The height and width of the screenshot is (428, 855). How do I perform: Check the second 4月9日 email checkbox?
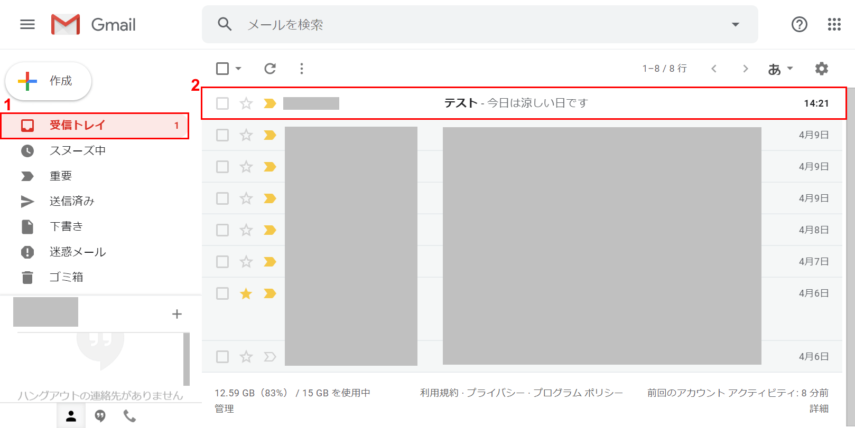pos(222,167)
